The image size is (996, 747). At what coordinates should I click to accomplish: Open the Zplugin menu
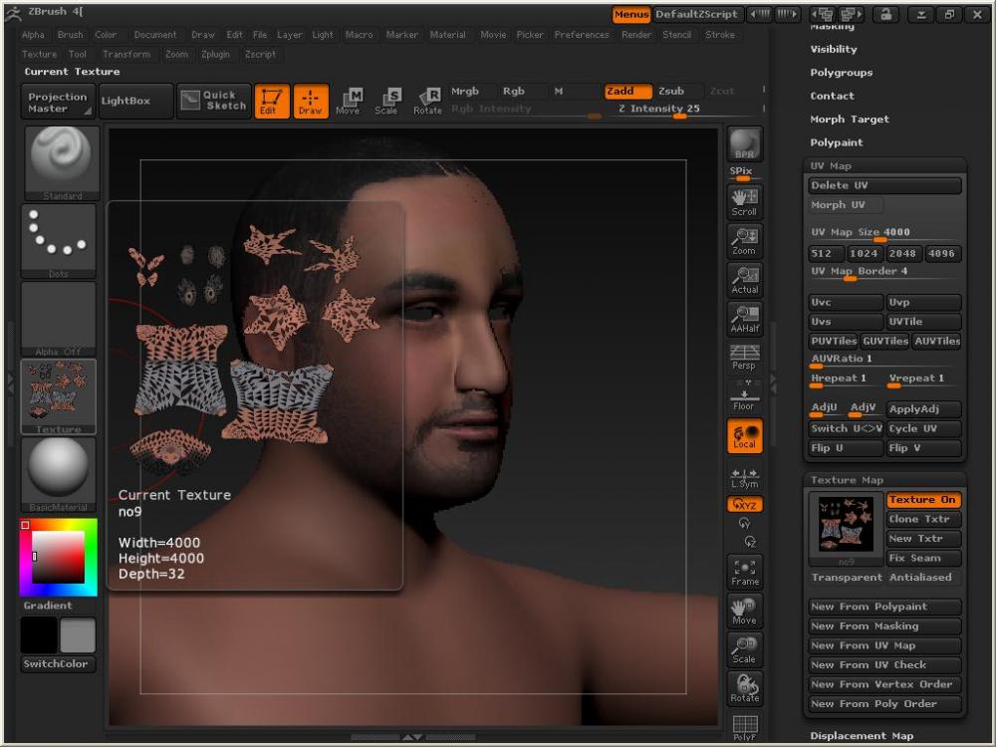tap(216, 54)
